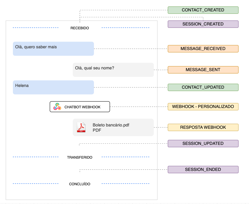Click the TRANSFERIDO section divider label
Image resolution: width=249 pixels, height=204 pixels.
click(x=80, y=157)
